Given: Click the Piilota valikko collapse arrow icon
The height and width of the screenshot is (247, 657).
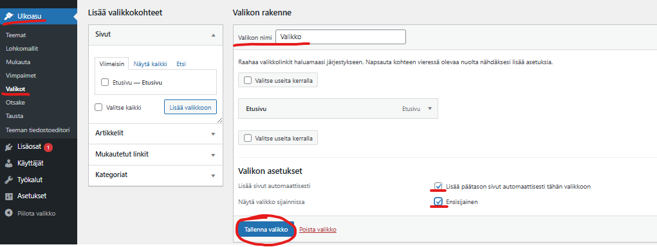Looking at the screenshot, I should click(x=8, y=213).
